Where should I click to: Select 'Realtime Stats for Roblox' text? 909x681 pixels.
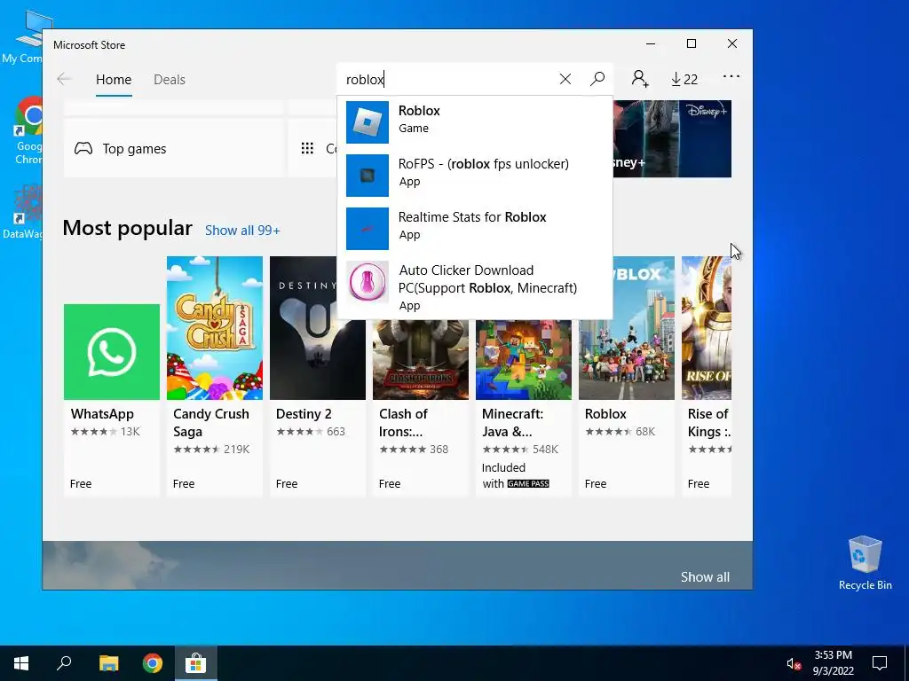point(472,217)
